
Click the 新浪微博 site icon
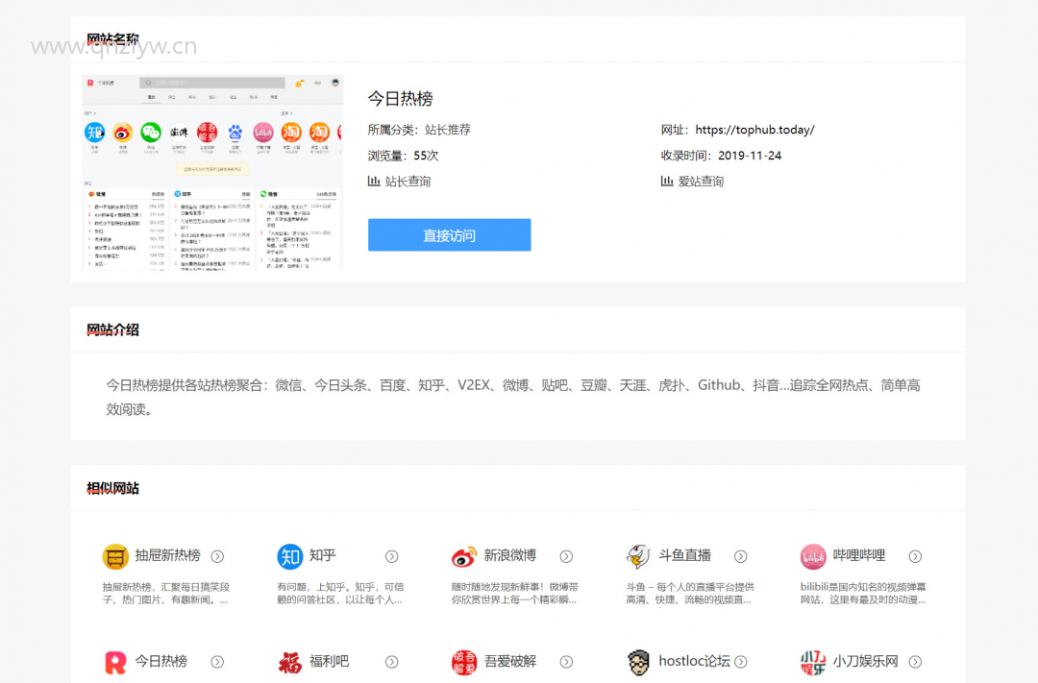click(464, 556)
